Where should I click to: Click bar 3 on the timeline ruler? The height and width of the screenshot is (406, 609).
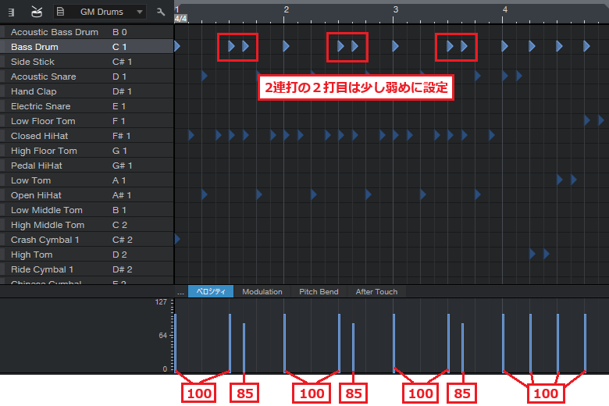click(396, 11)
